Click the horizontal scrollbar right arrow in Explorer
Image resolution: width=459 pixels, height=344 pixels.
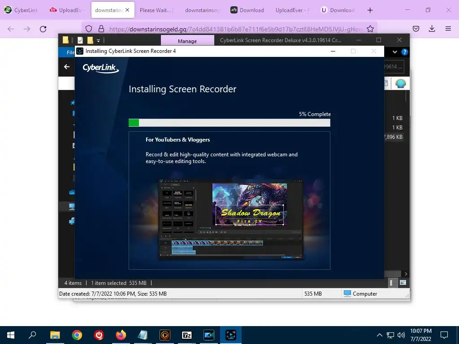tap(406, 274)
